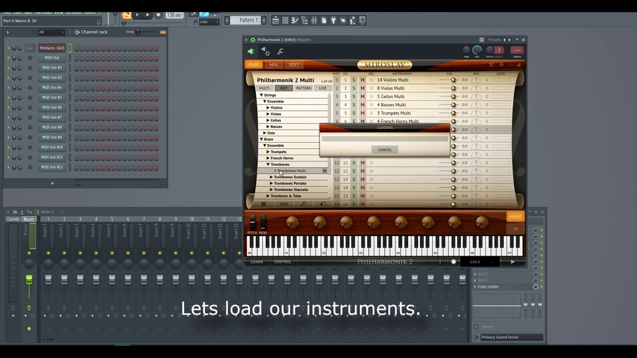Viewport: 637px width, 358px height.
Task: Open the Piano roll toolbar icon
Action: coord(295,20)
